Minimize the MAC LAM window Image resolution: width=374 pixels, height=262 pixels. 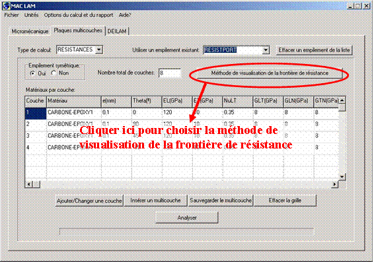pos(350,6)
